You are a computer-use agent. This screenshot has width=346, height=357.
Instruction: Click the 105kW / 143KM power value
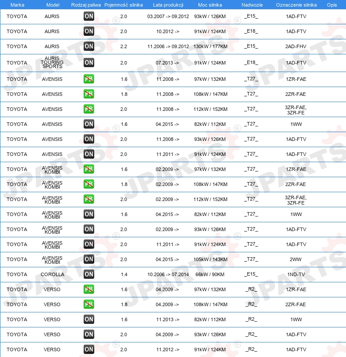pos(210,259)
